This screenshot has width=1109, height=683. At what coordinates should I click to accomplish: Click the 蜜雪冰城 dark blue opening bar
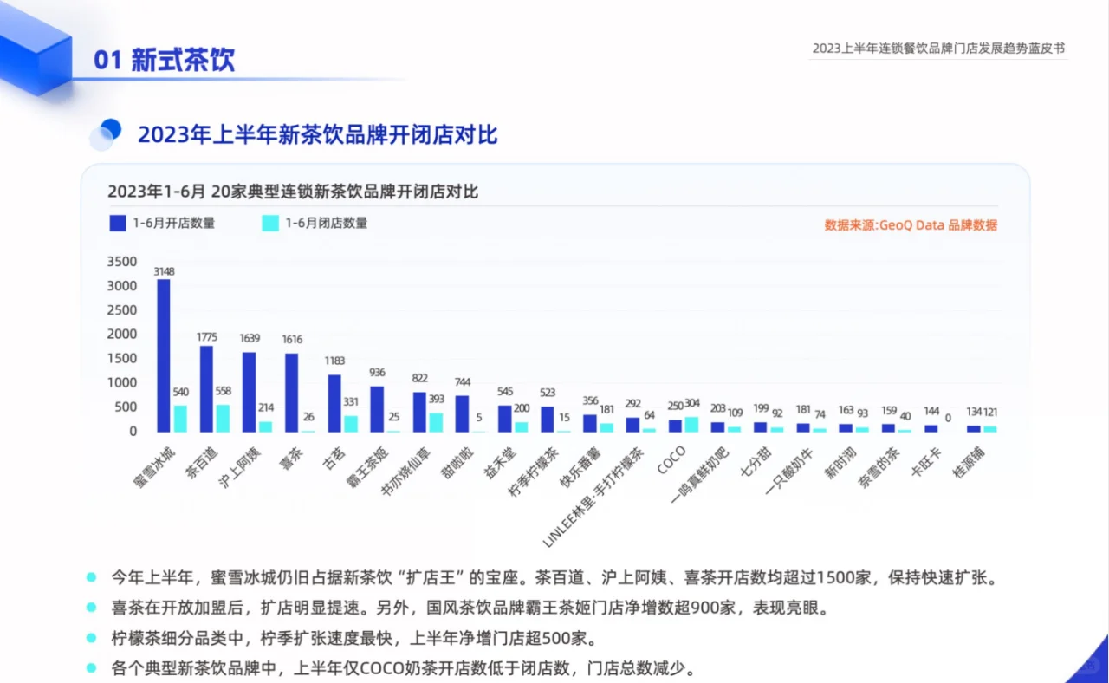(x=163, y=355)
